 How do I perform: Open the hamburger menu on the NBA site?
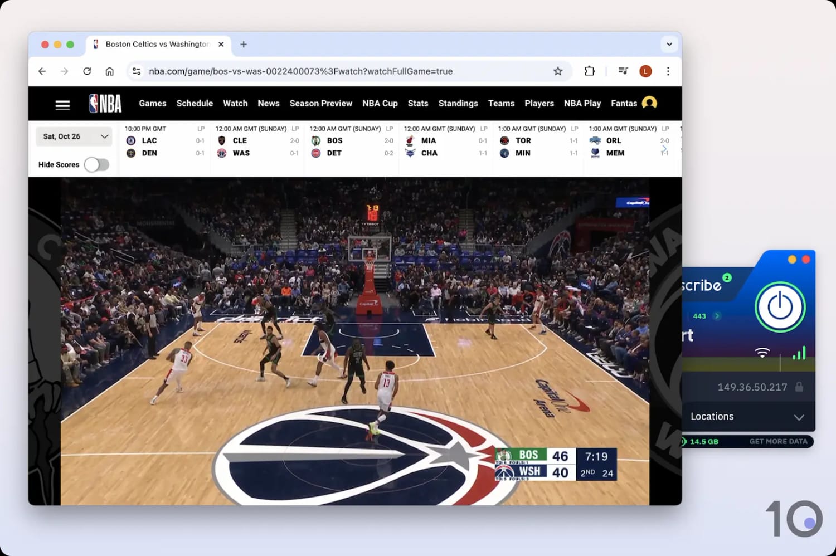click(62, 104)
